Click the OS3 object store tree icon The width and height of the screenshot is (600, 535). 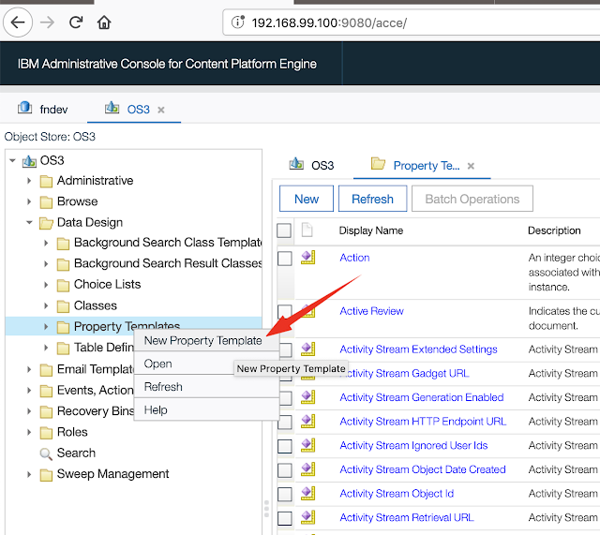coord(29,161)
